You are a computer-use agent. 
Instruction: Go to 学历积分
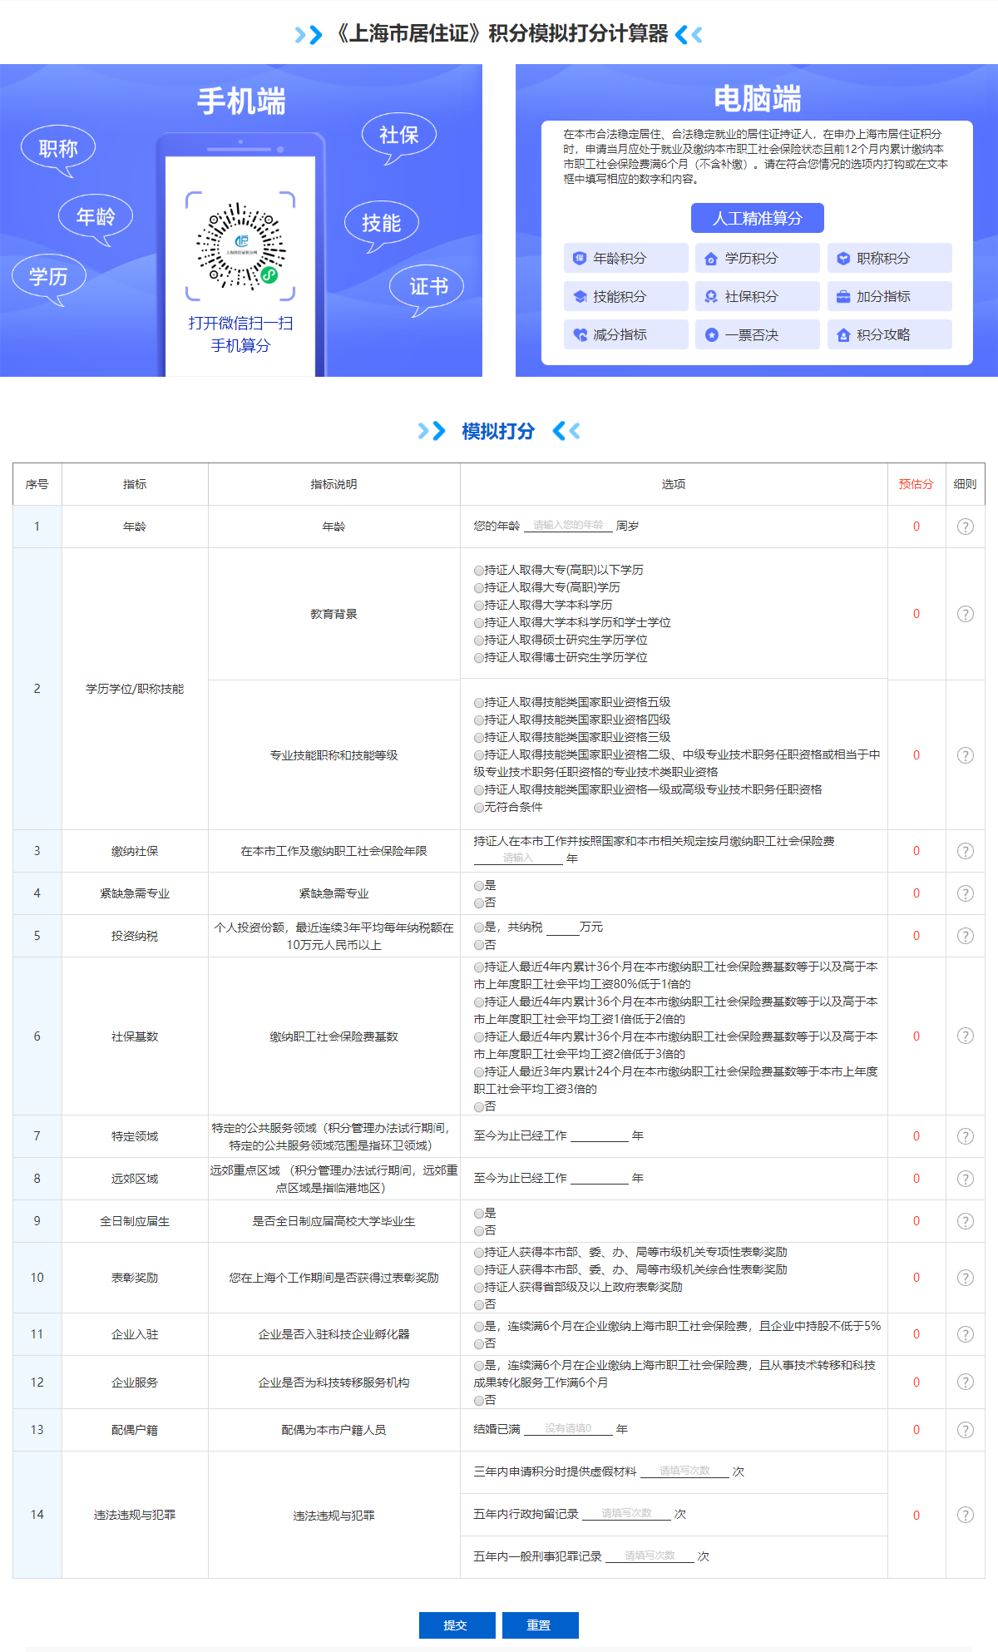pos(758,258)
